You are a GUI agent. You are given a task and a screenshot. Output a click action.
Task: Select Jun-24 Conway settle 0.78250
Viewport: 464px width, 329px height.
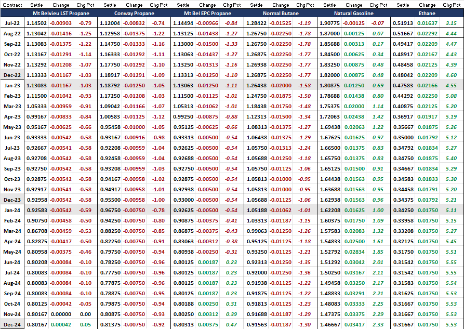point(110,262)
